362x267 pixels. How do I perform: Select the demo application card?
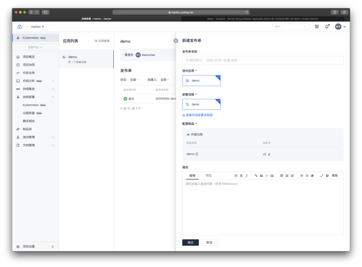[201, 81]
